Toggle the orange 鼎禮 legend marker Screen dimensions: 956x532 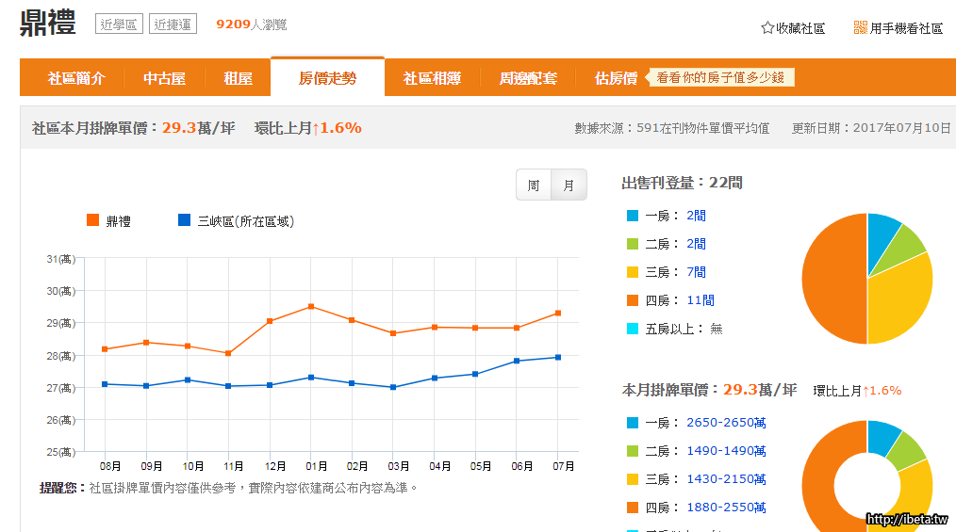coord(92,220)
